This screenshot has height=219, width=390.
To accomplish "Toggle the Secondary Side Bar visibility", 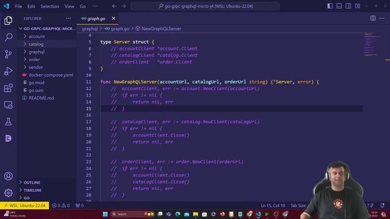I will click(x=348, y=6).
